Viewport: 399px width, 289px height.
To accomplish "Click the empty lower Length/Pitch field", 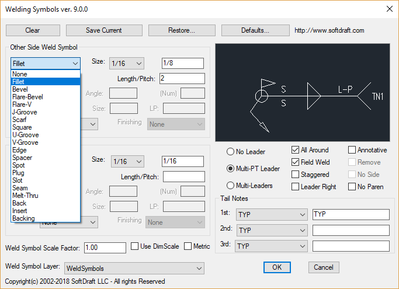I will pyautogui.click(x=184, y=176).
